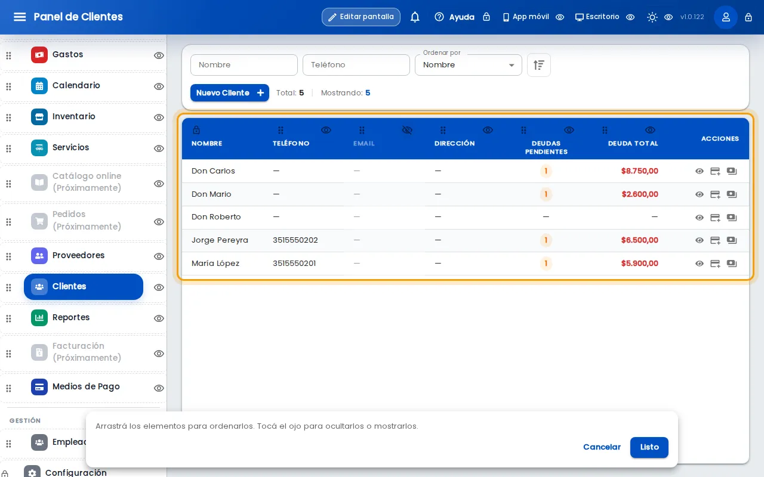Click the sort direction icon next to Ordenar por
The width and height of the screenshot is (764, 477).
click(x=539, y=65)
